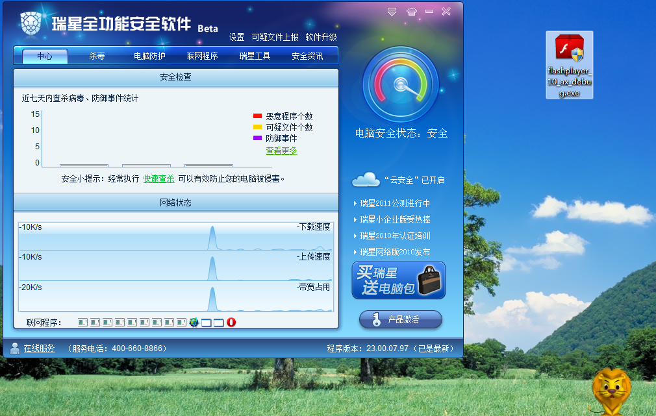656x416 pixels.
Task: Open the skin change shirt icon
Action: pos(412,12)
